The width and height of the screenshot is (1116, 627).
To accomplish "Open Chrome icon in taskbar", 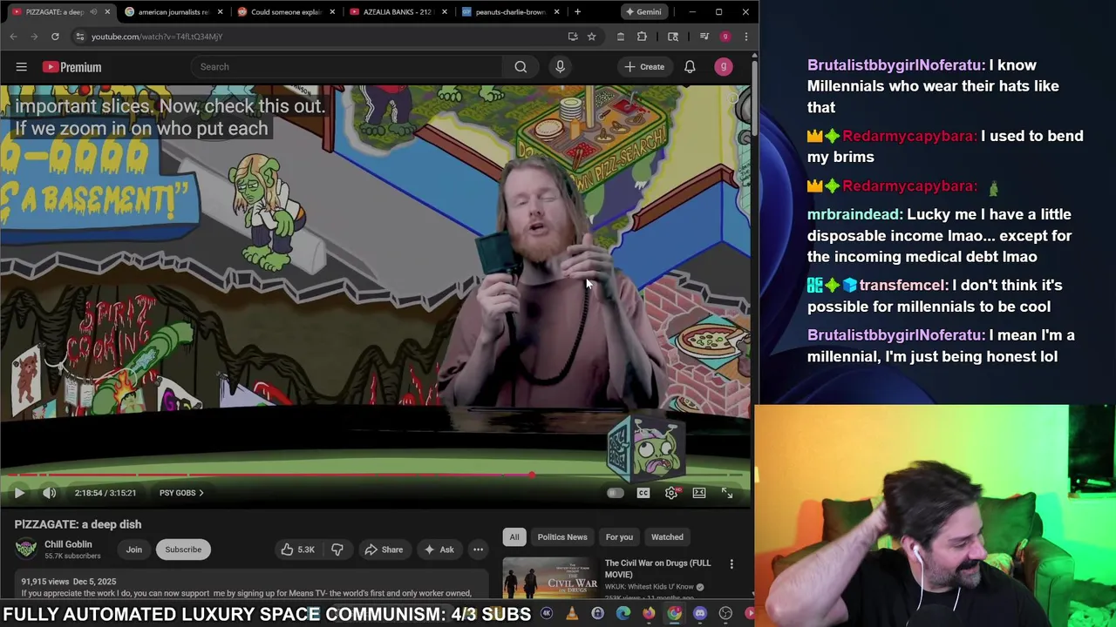I will (x=674, y=614).
